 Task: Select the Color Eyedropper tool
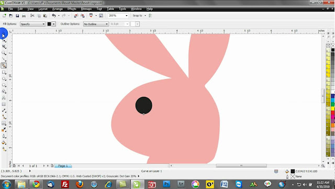pos(4,129)
